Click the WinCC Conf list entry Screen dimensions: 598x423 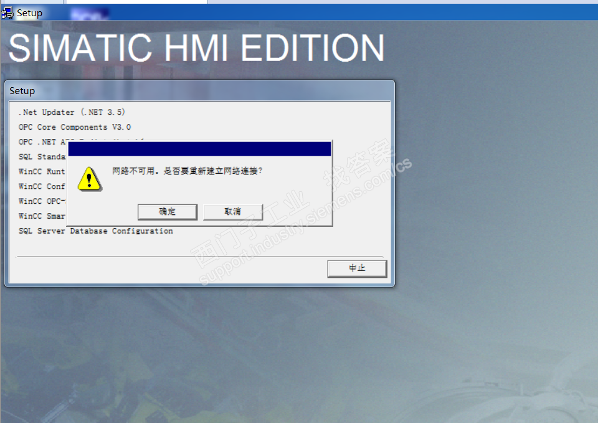coord(42,186)
